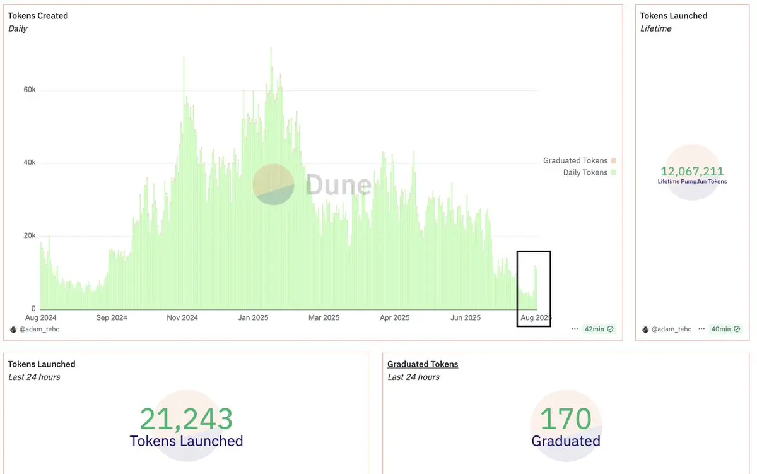The width and height of the screenshot is (757, 474).
Task: Click the 20k y-axis label
Action: click(x=30, y=236)
